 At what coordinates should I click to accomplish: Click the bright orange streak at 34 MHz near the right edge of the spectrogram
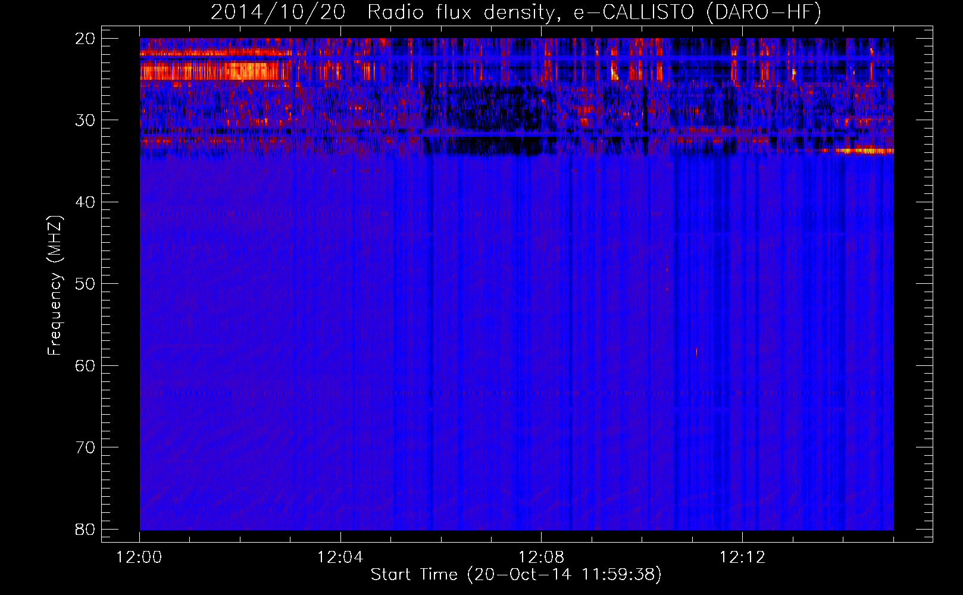864,151
